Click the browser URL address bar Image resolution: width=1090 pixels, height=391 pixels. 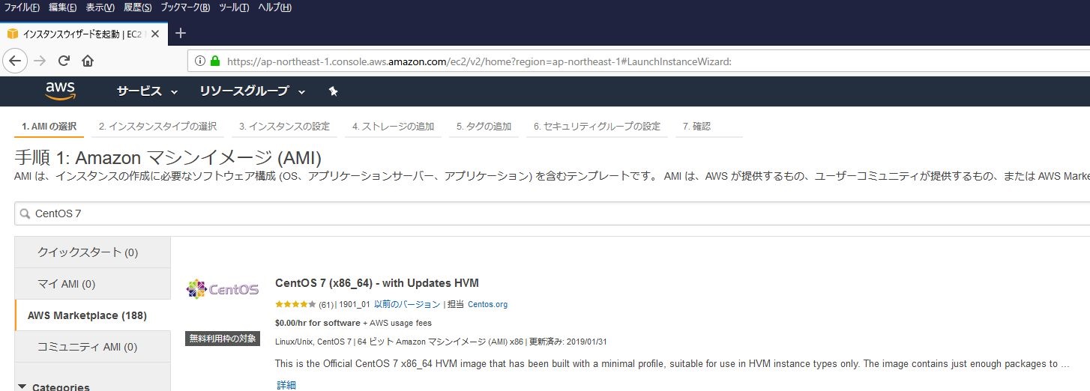637,61
